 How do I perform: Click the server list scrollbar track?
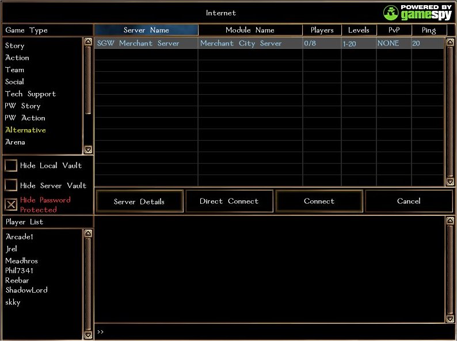click(x=450, y=112)
